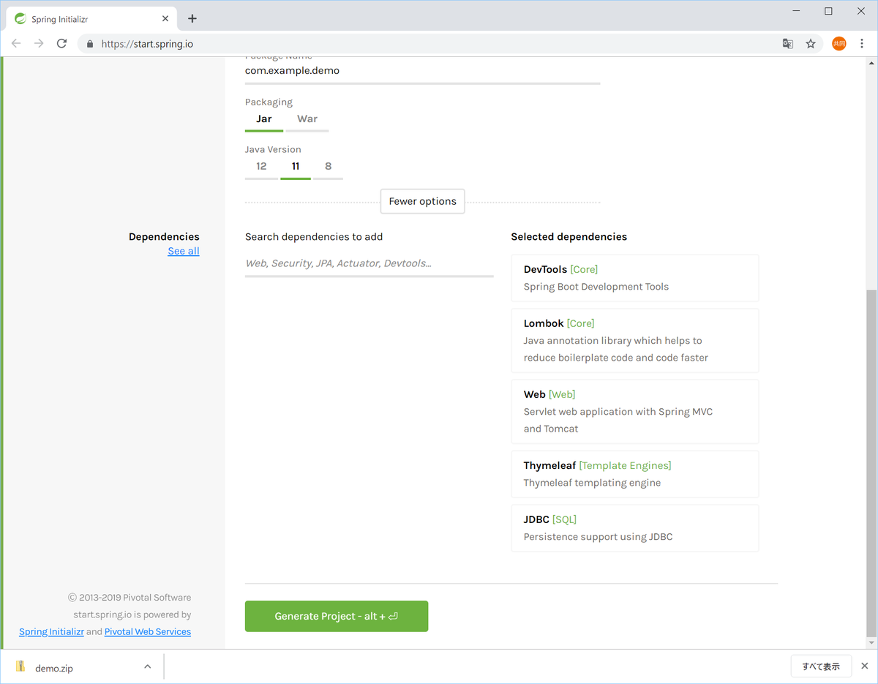The width and height of the screenshot is (878, 684).
Task: Remove the Lombok dependency card
Action: point(635,340)
